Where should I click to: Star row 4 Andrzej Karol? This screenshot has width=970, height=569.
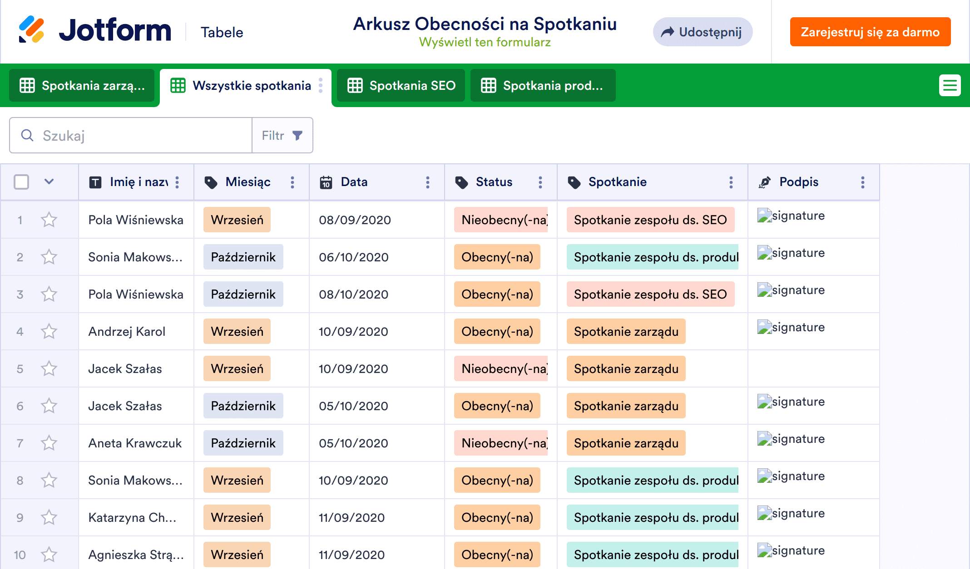pos(49,332)
